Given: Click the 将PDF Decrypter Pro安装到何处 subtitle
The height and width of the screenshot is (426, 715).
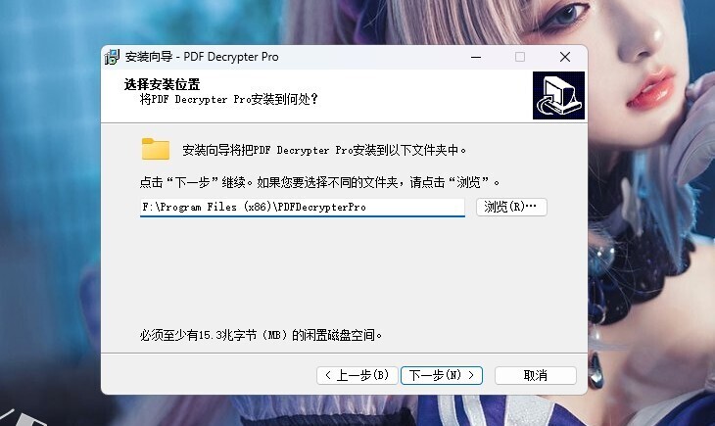Looking at the screenshot, I should [228, 99].
